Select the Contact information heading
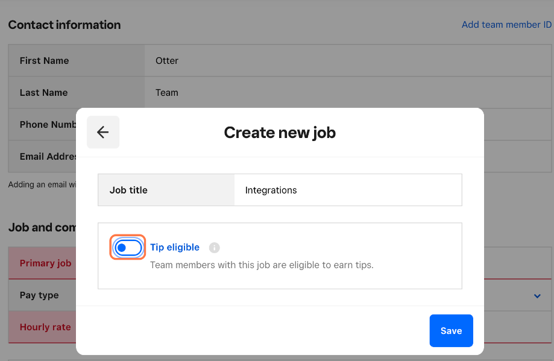The width and height of the screenshot is (554, 361). tap(65, 25)
